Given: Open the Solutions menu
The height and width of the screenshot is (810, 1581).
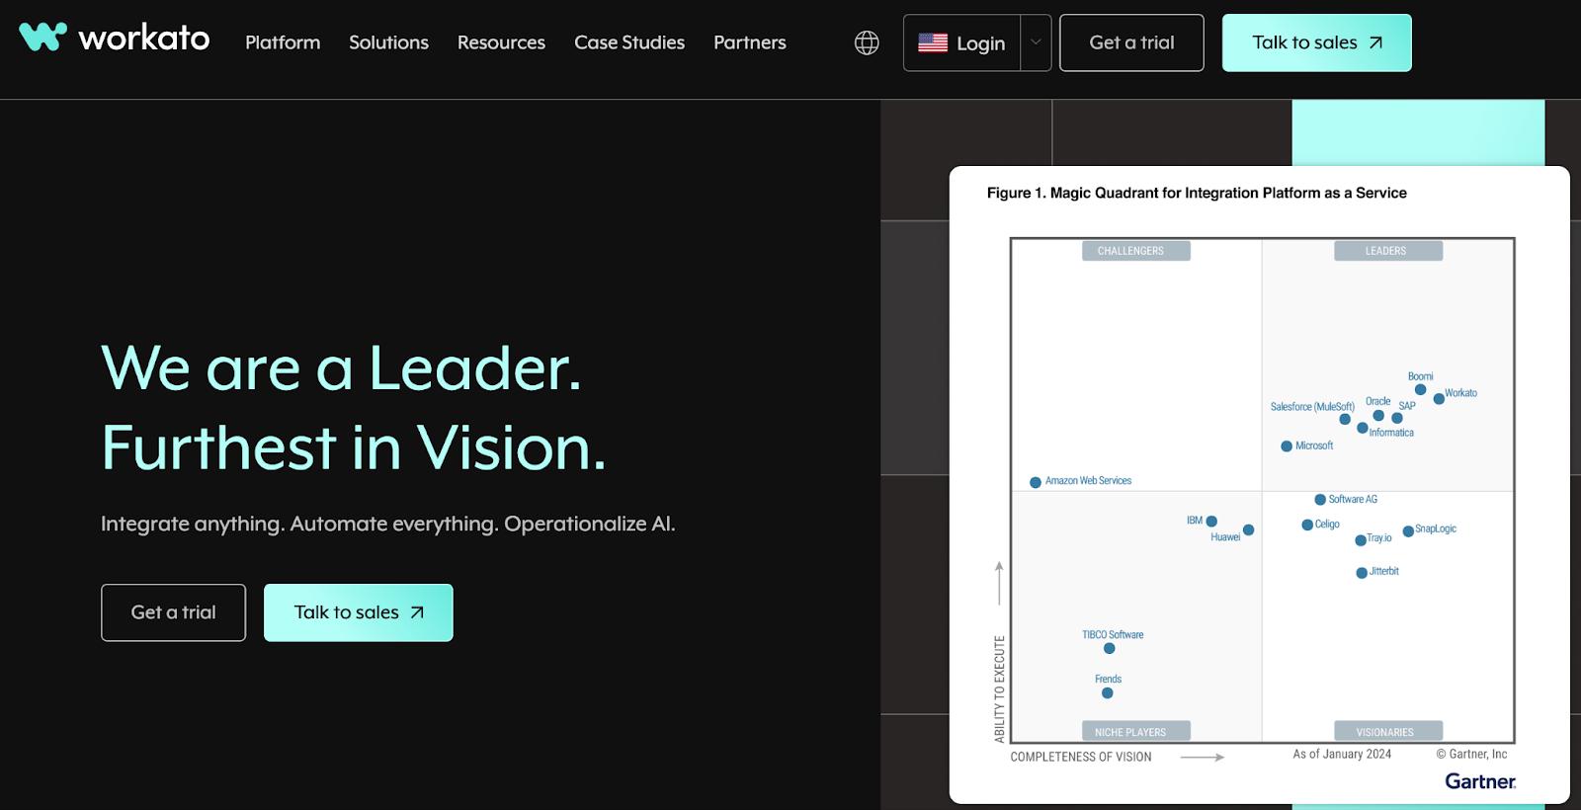Looking at the screenshot, I should 388,42.
